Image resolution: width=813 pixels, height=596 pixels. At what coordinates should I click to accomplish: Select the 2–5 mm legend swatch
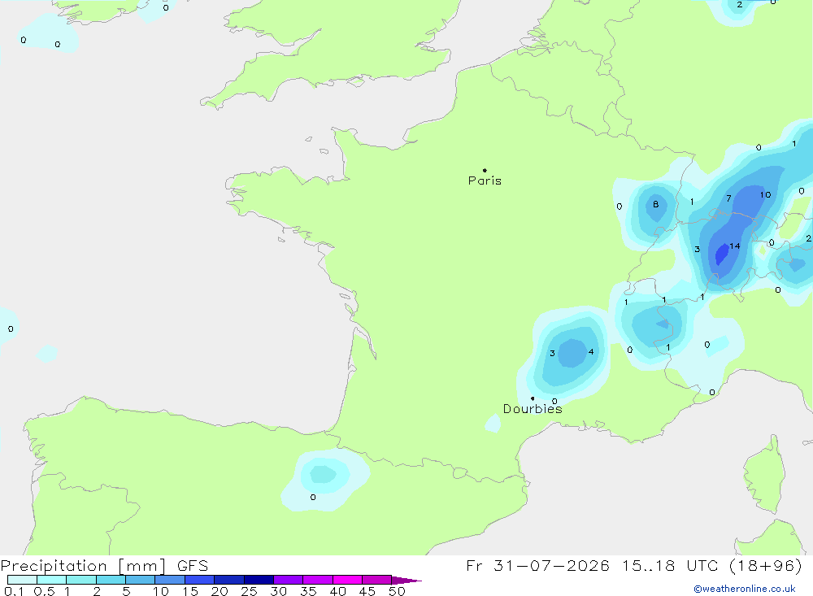click(111, 580)
